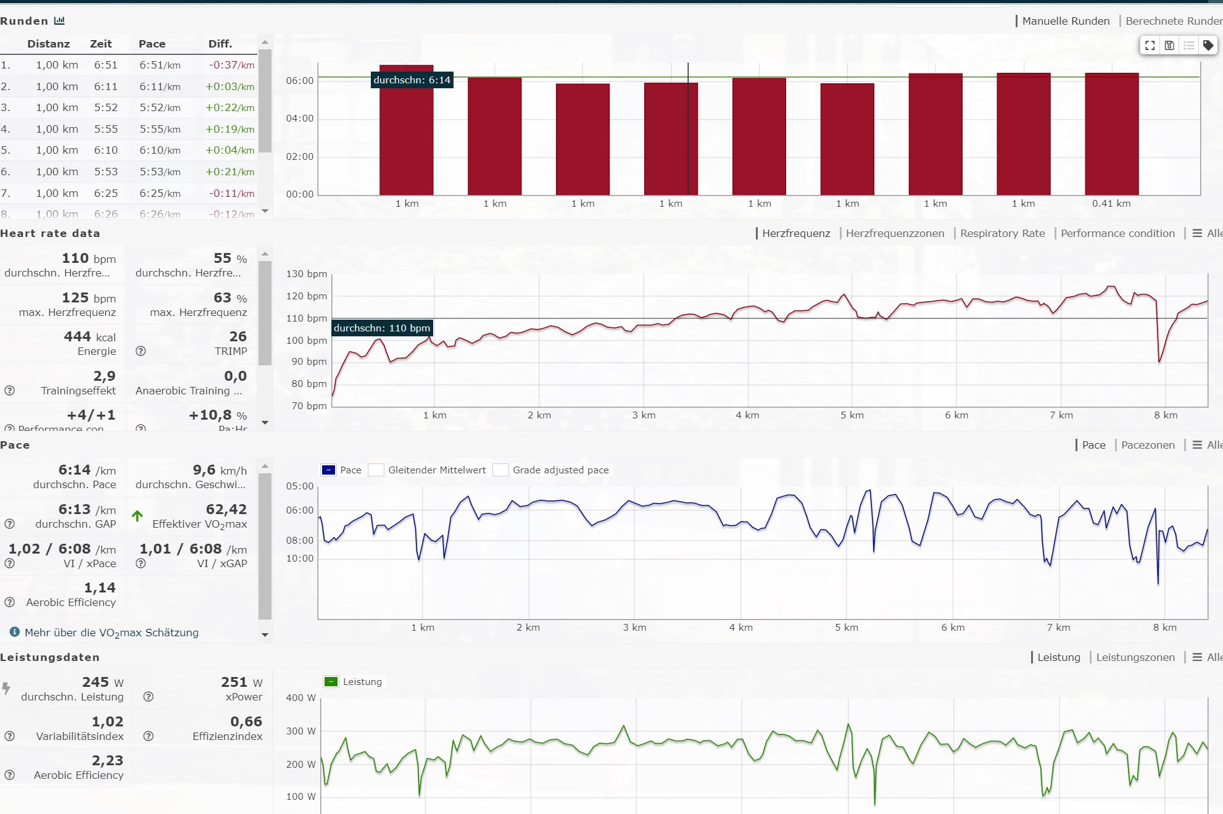This screenshot has width=1223, height=814.
Task: Click help icon next to Trainingseffekt
Action: click(x=9, y=391)
